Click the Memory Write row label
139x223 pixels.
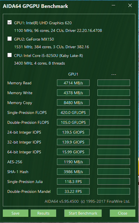point(20,93)
